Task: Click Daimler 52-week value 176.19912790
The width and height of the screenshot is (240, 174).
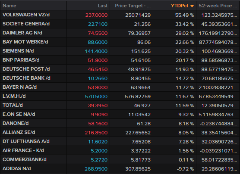Action: point(218,33)
